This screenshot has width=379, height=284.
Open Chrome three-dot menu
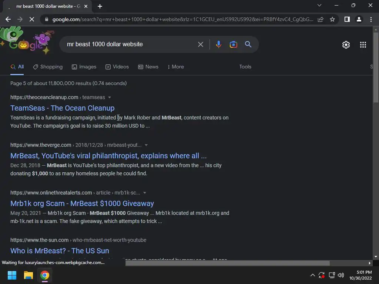pyautogui.click(x=371, y=19)
